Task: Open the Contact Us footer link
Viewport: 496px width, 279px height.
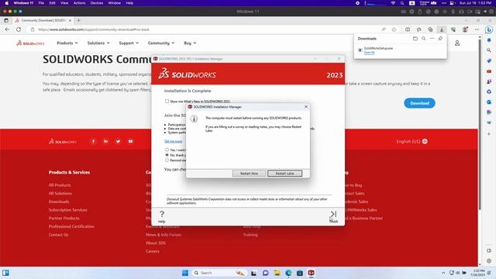Action: (x=59, y=234)
